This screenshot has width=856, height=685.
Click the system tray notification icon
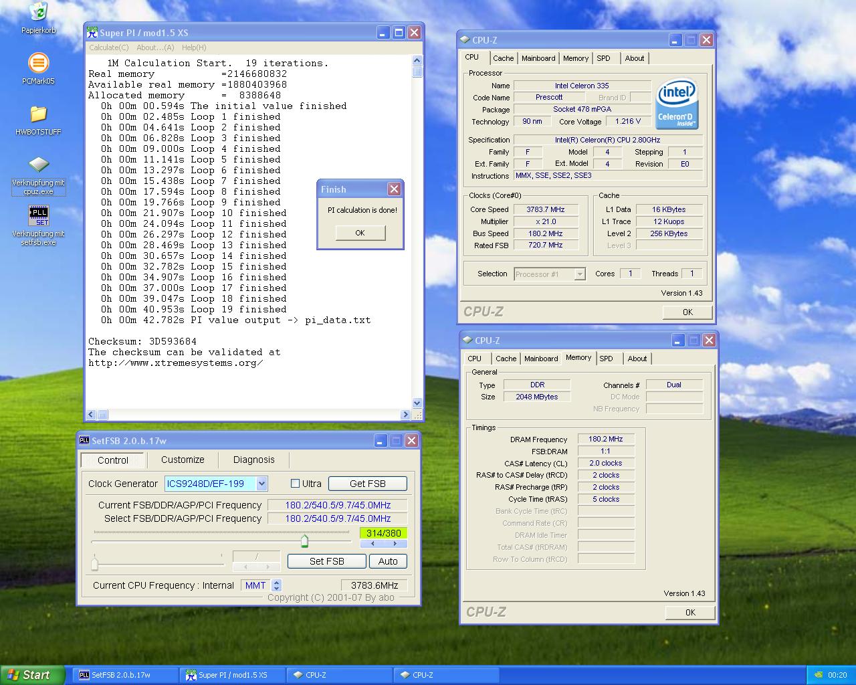(817, 675)
